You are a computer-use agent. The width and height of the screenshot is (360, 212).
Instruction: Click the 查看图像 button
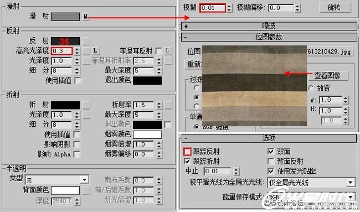328,75
